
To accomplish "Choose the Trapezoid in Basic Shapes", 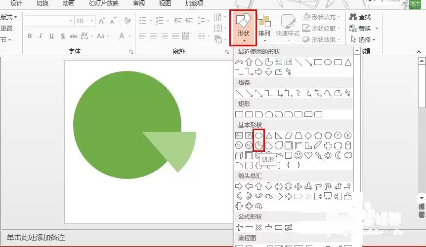I will (x=298, y=135).
